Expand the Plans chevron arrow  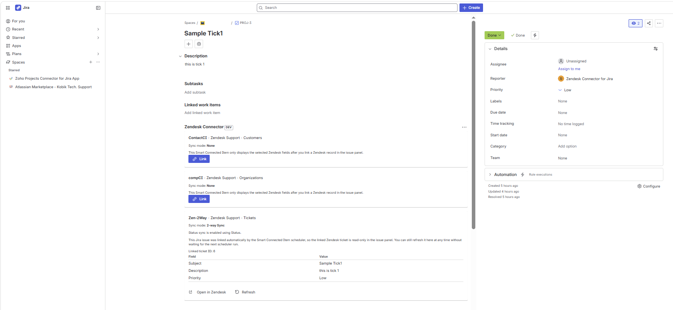(98, 54)
